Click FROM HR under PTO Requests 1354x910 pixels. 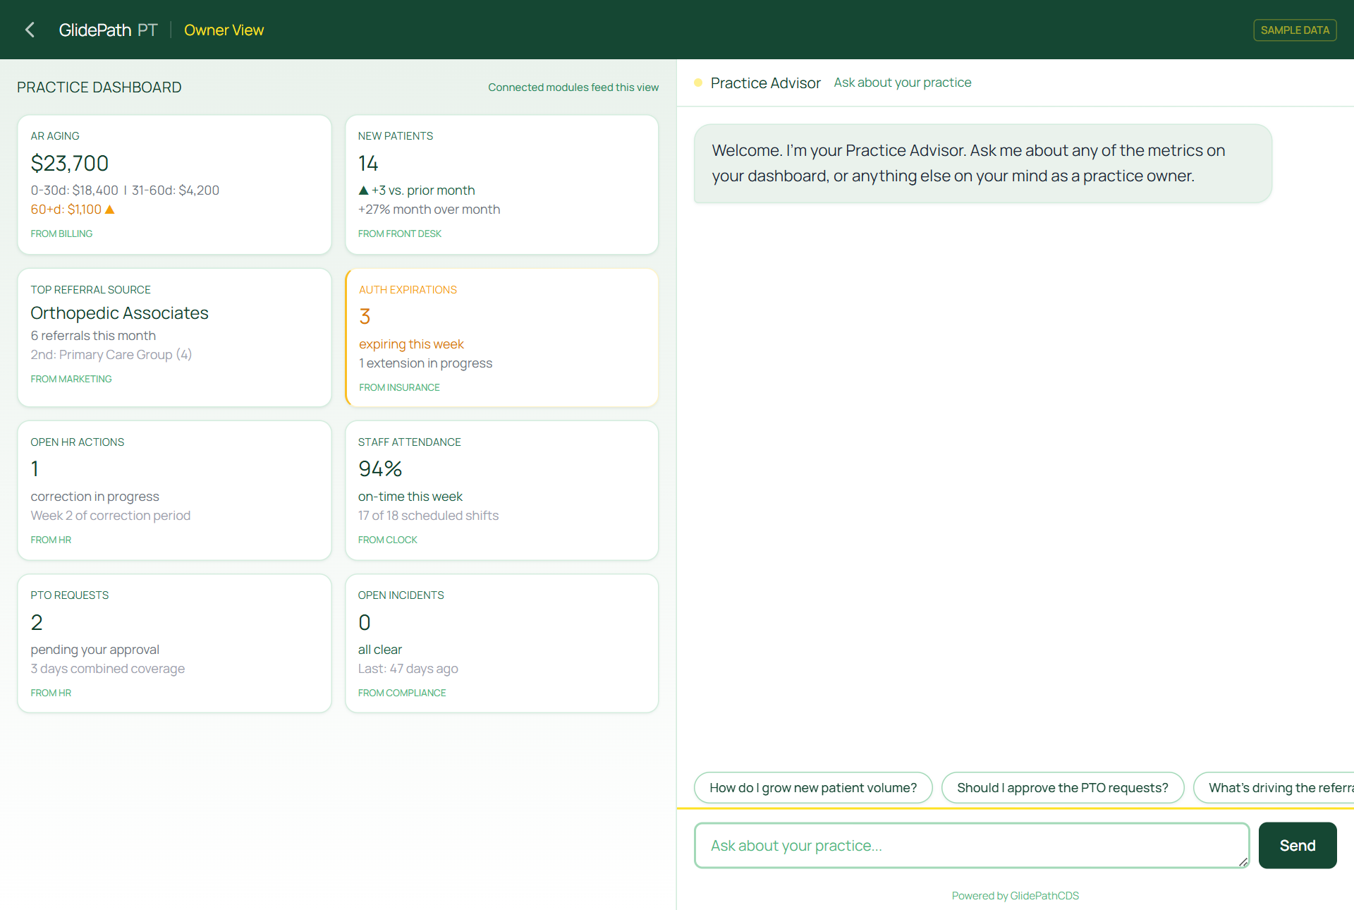(51, 693)
